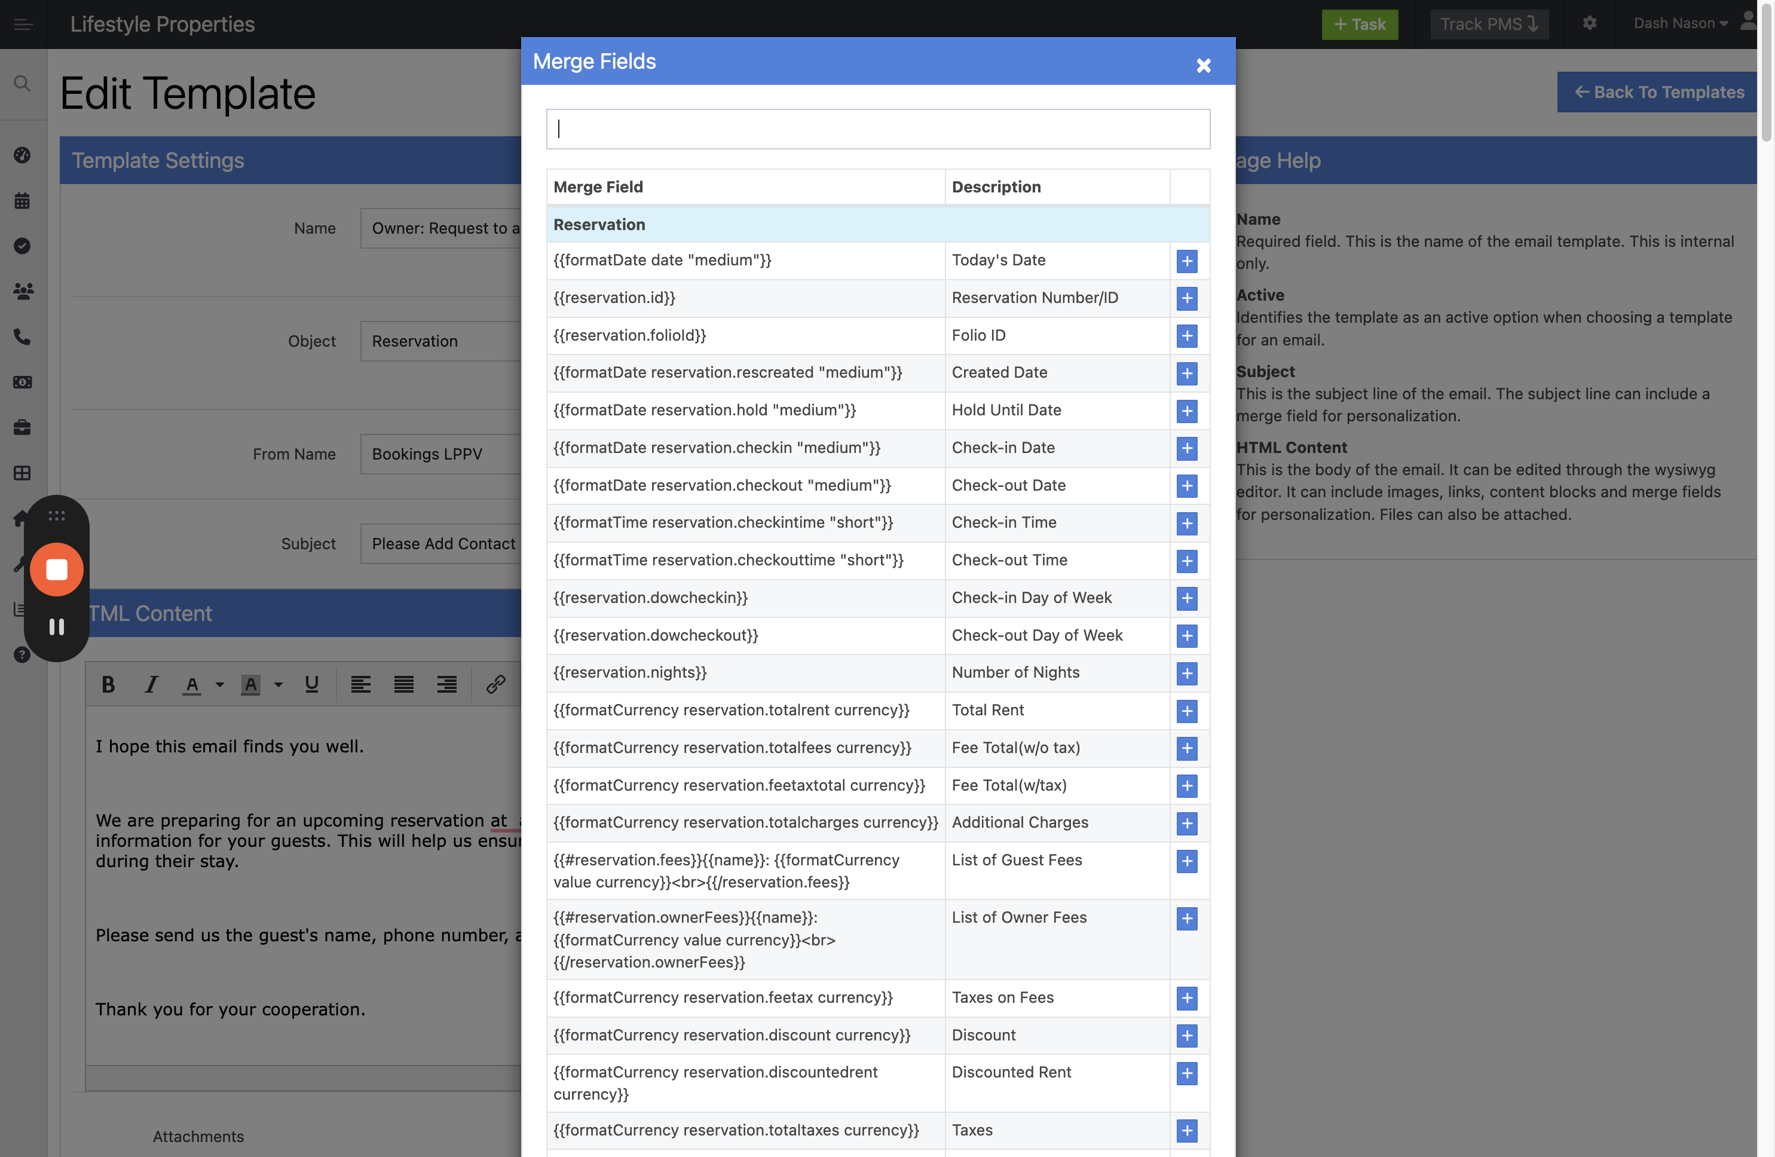Open Dash Nason user dropdown

(x=1681, y=23)
